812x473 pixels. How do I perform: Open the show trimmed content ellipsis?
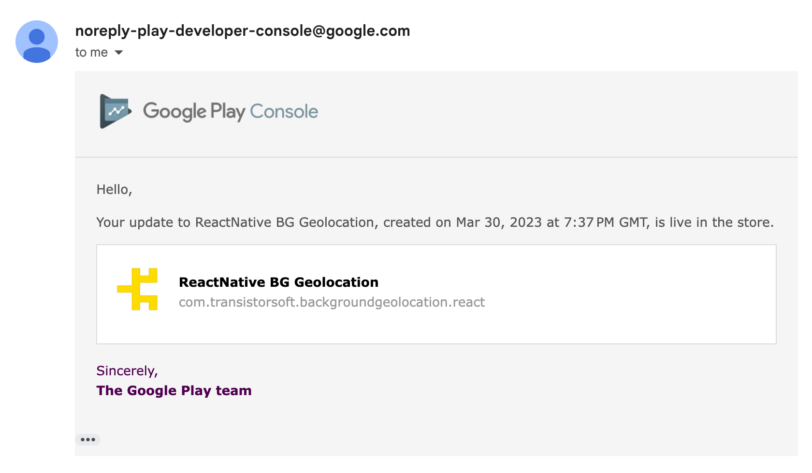[x=87, y=439]
